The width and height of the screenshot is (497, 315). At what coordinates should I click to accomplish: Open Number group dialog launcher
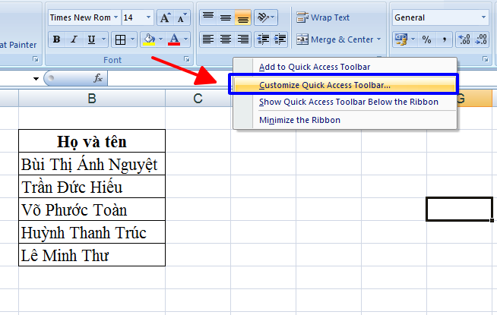coord(486,59)
